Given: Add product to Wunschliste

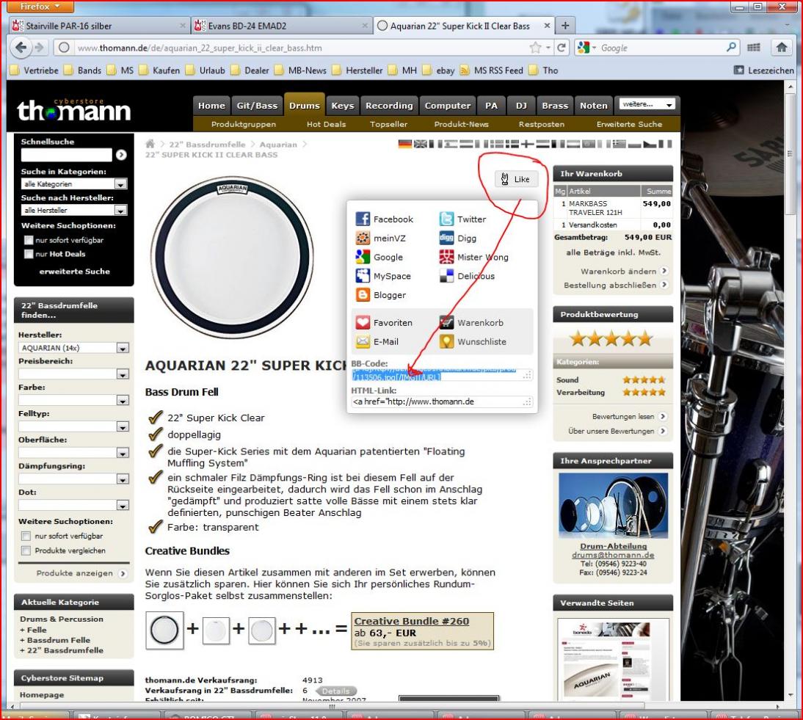Looking at the screenshot, I should [473, 341].
